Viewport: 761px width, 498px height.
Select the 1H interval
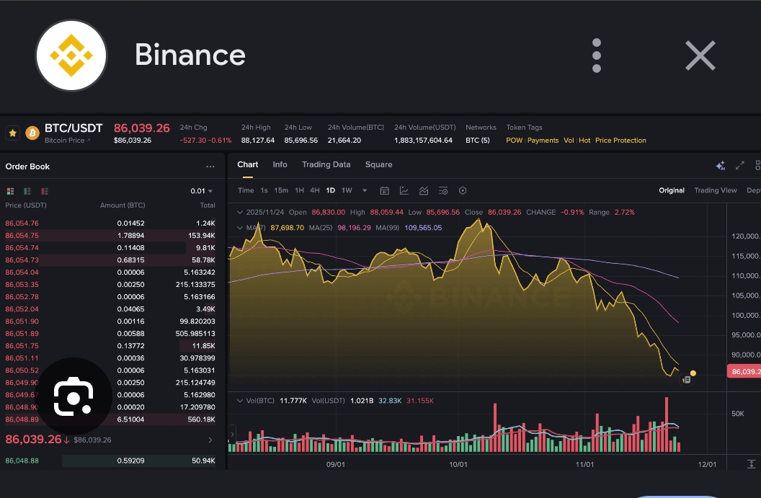(x=300, y=190)
